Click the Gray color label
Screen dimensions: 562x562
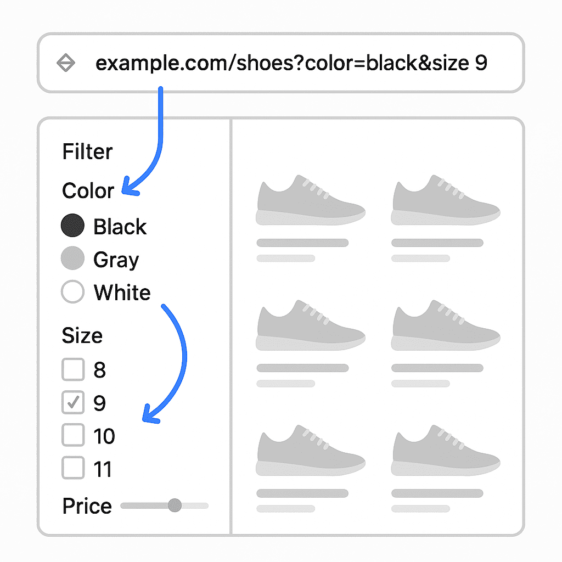[116, 260]
